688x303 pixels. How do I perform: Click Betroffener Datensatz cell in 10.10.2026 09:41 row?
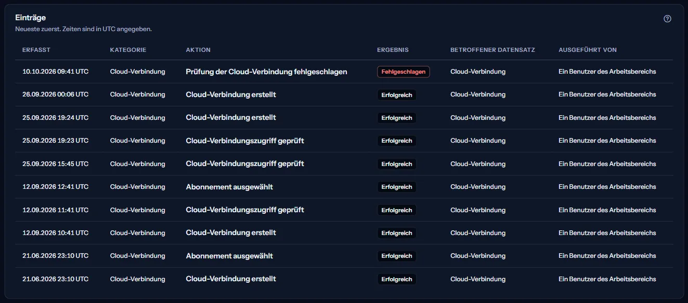coord(478,72)
